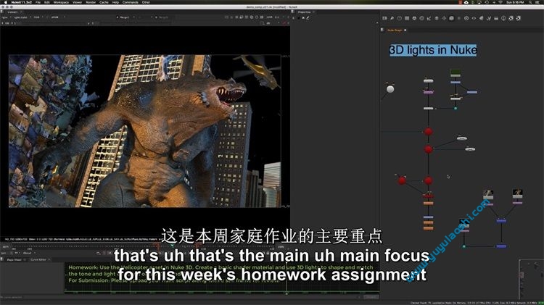Click the viewer gain slider
The image size is (544, 305).
[x=52, y=23]
